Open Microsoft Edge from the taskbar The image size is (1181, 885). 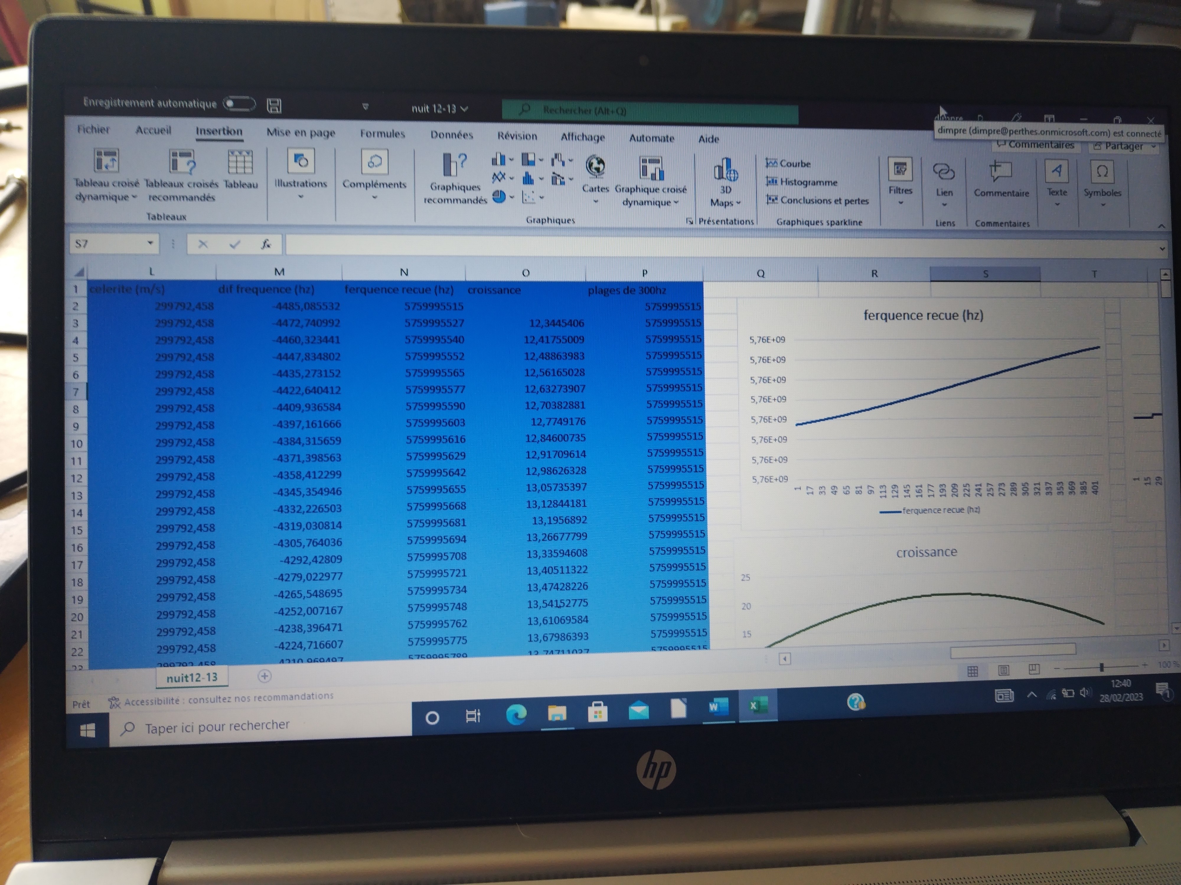(x=516, y=714)
